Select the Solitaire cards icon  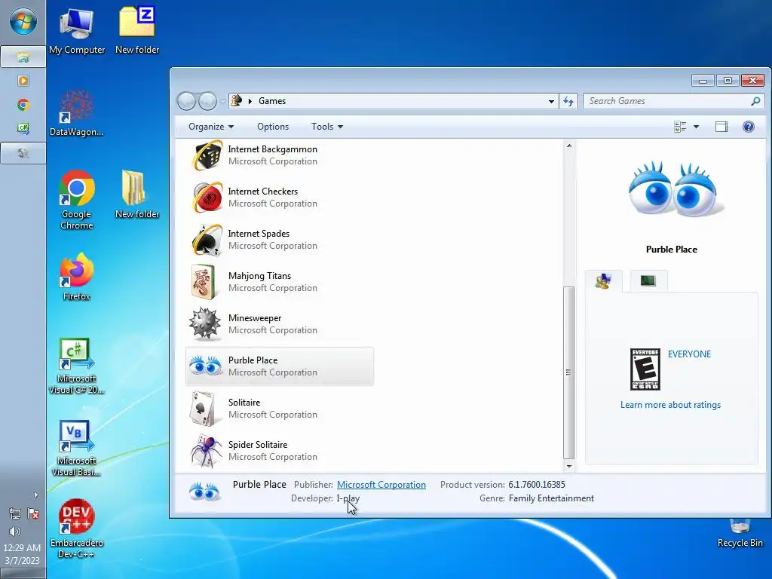[x=204, y=409]
